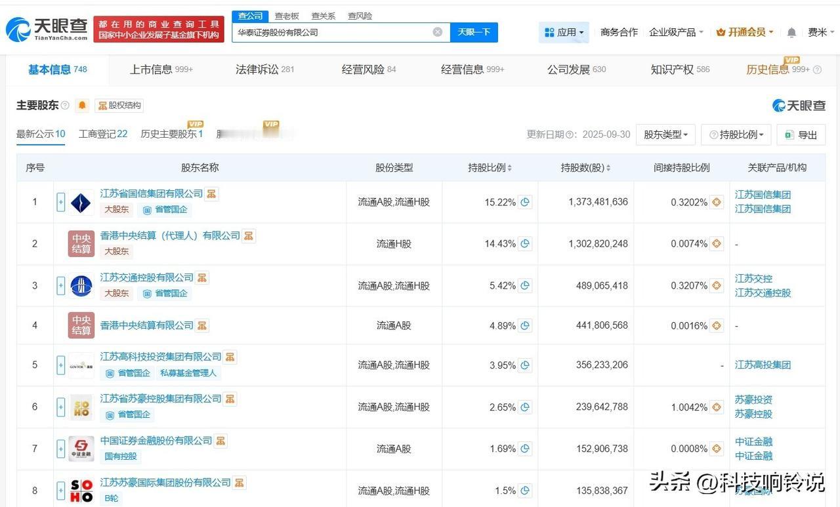The width and height of the screenshot is (840, 507).
Task: Open the 股权结构 button
Action: (x=119, y=106)
